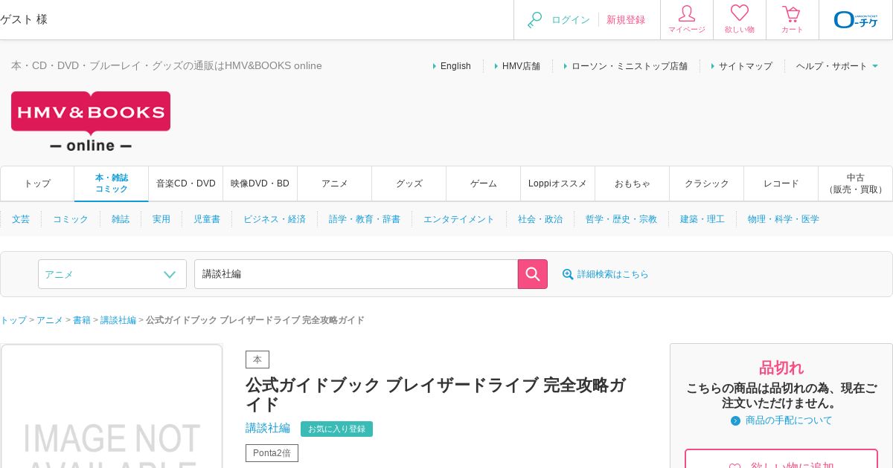
Task: Open the サイトマップ link
Action: click(746, 66)
